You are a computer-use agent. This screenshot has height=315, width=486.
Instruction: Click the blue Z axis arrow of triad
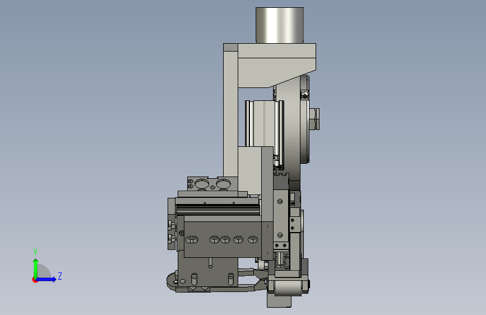47,279
